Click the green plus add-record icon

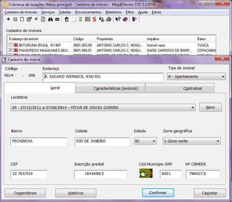(x=8, y=20)
